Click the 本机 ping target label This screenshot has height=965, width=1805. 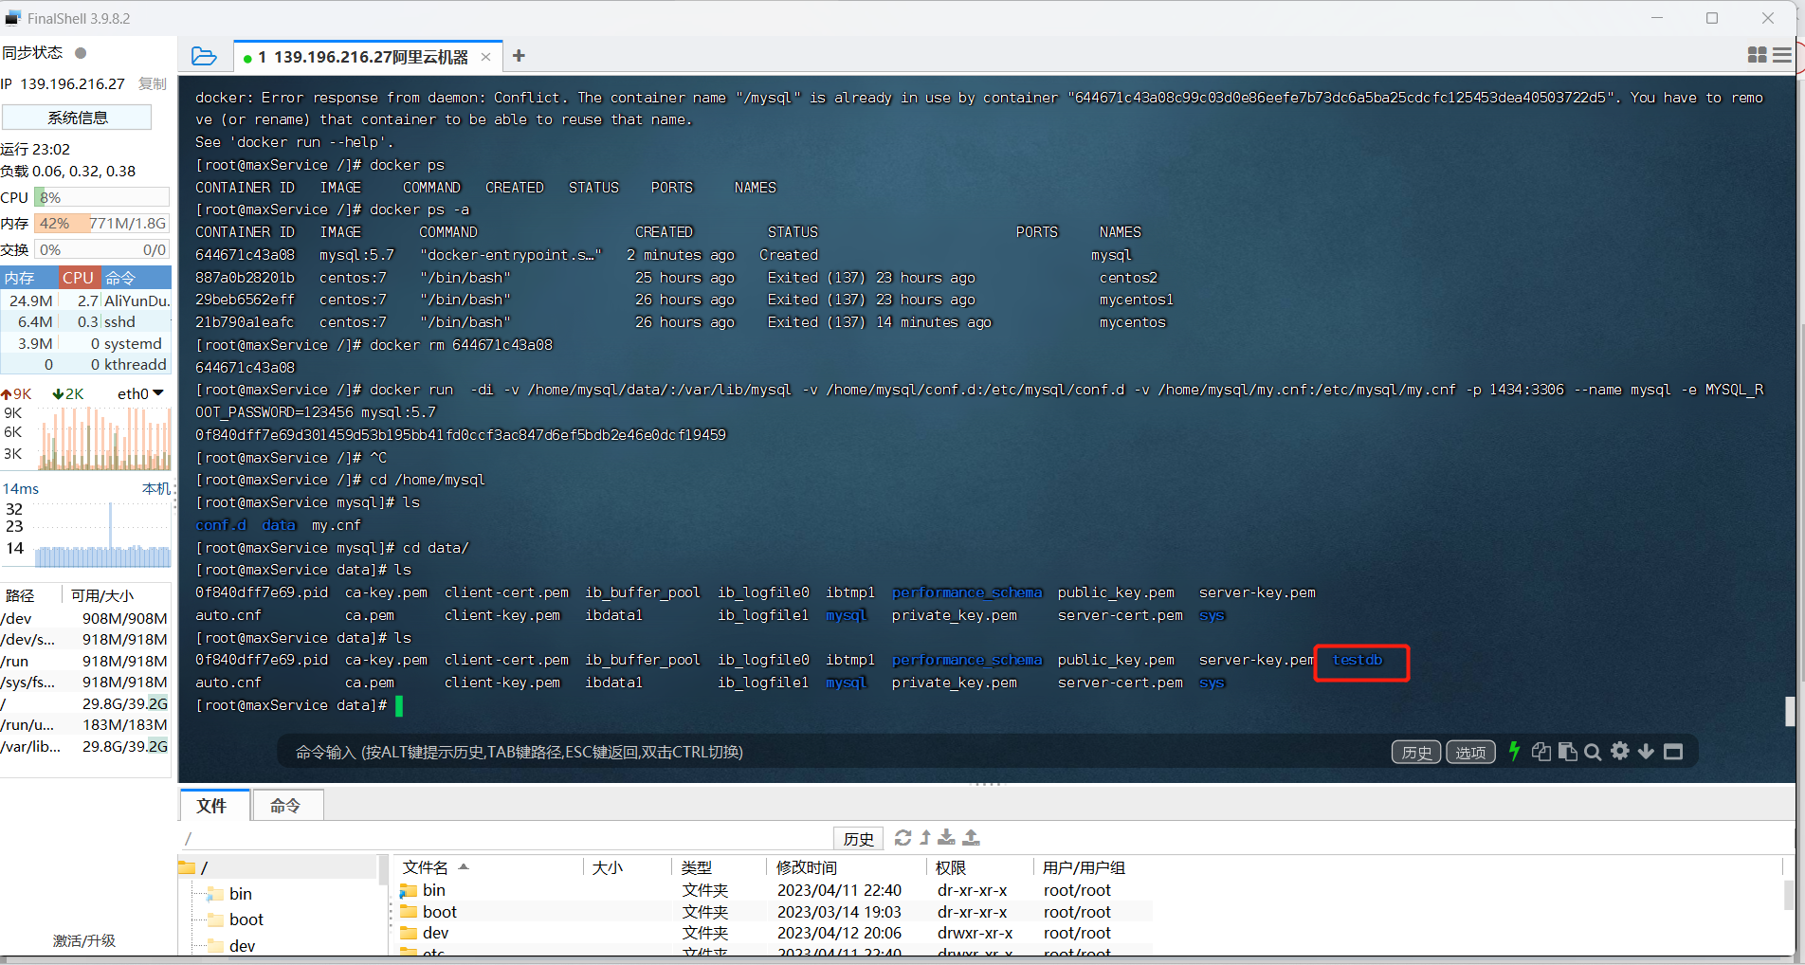[155, 488]
